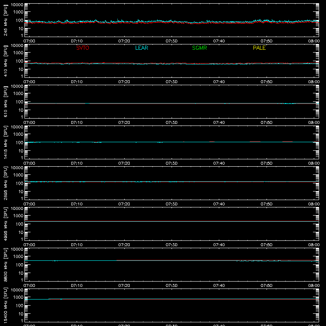Click 07:50 time label under 410 MHz plot
The image size is (326, 326).
(267, 82)
